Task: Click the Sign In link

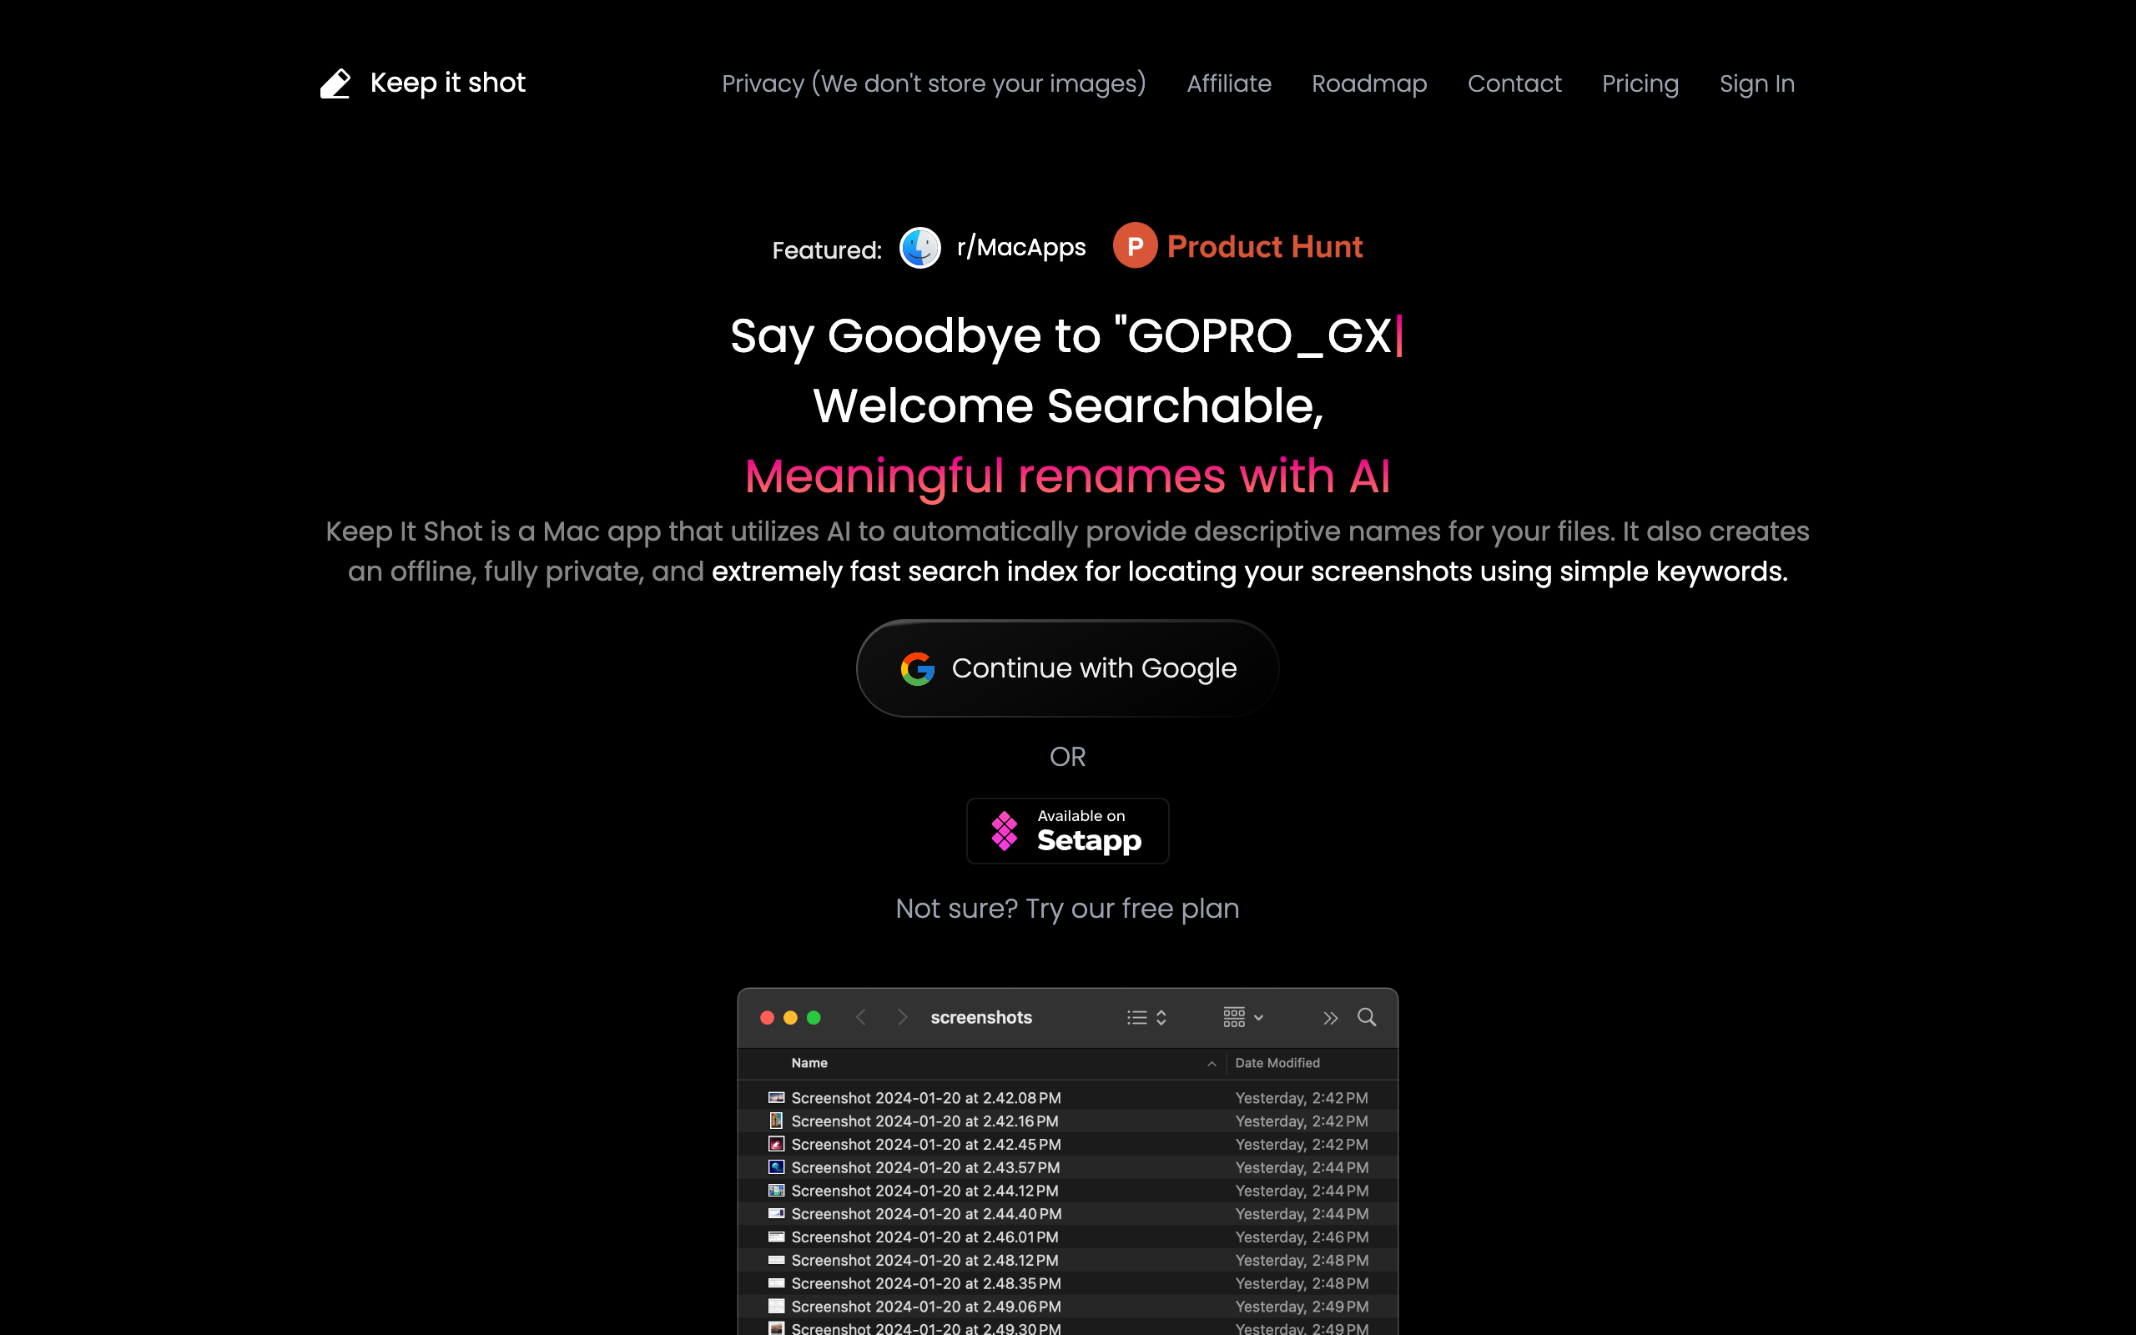Action: [1756, 84]
